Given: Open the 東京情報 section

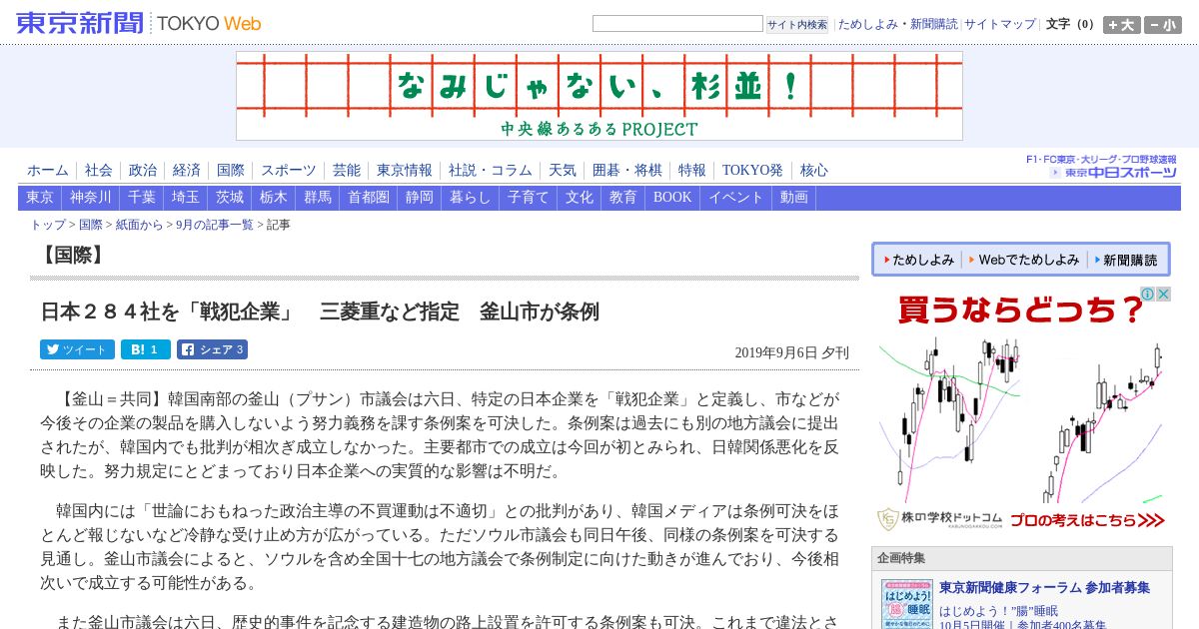Looking at the screenshot, I should click(405, 170).
